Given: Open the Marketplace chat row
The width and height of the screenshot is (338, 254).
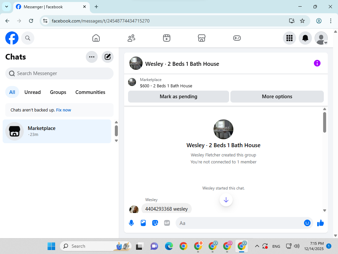Looking at the screenshot, I should pos(57,131).
